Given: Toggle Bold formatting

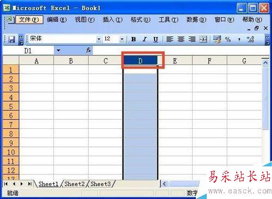Looking at the screenshot, I should tap(133, 39).
